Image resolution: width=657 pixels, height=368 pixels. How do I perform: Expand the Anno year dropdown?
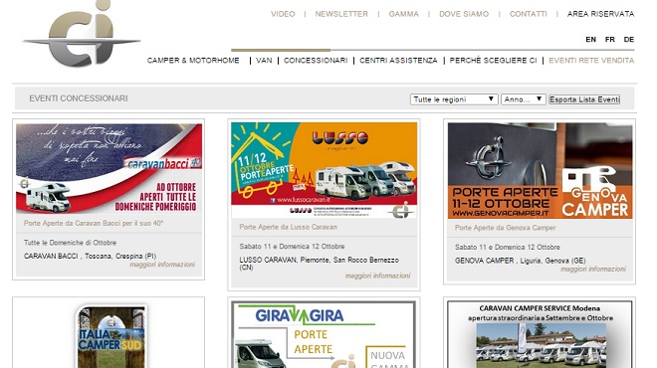click(x=524, y=99)
